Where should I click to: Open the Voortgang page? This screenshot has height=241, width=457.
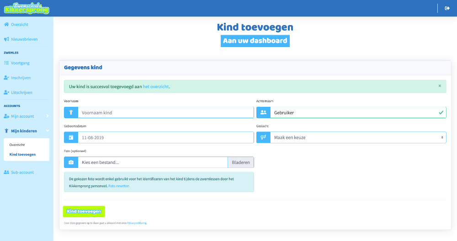point(20,63)
